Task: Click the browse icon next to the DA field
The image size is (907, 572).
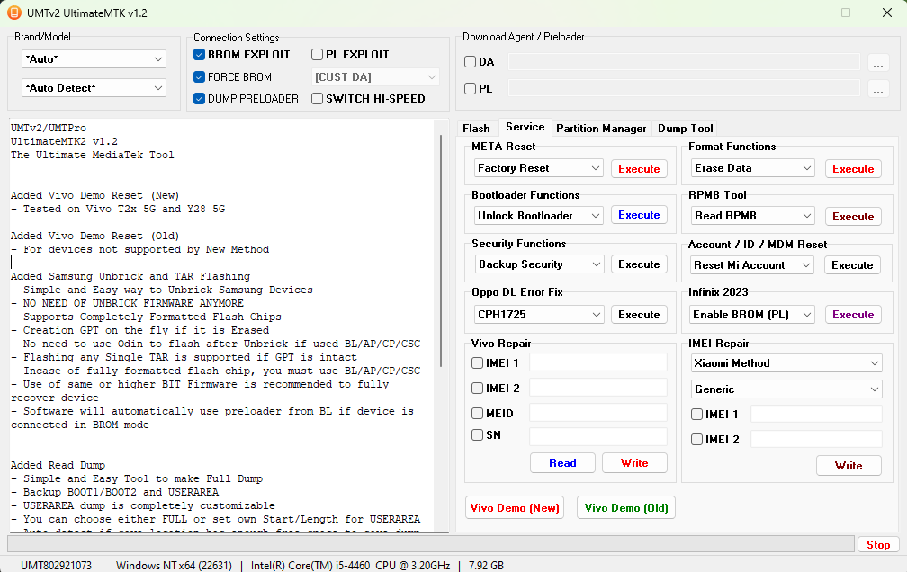Action: pos(879,61)
